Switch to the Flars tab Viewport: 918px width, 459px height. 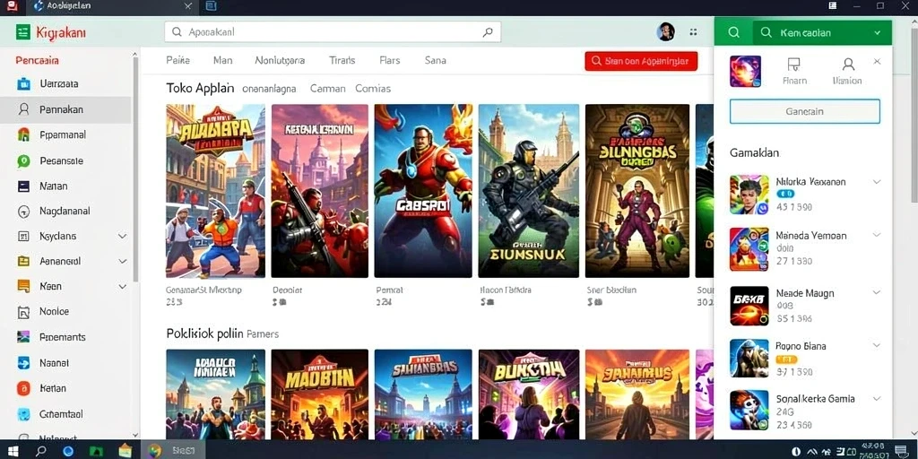coord(390,60)
